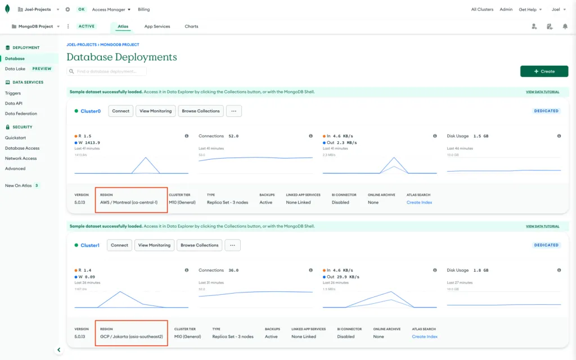Open VIEW DATA TUTORIAL for Cluster0
The image size is (576, 360).
point(542,91)
